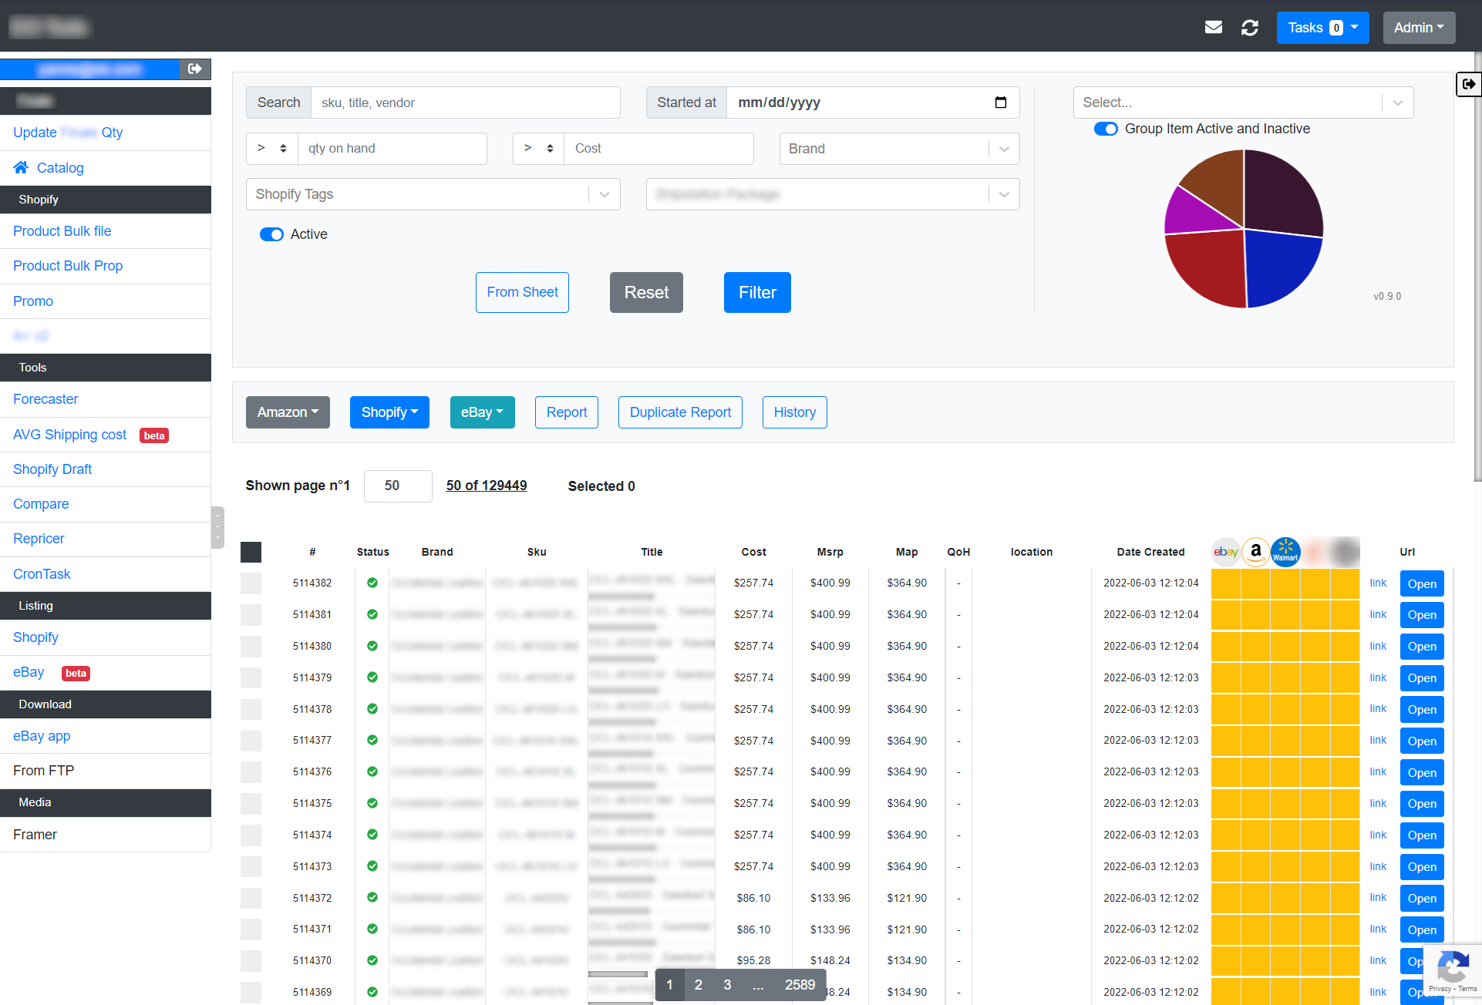Click the Amazon marketplace column icon
Image resolution: width=1482 pixels, height=1005 pixels.
click(x=1256, y=552)
